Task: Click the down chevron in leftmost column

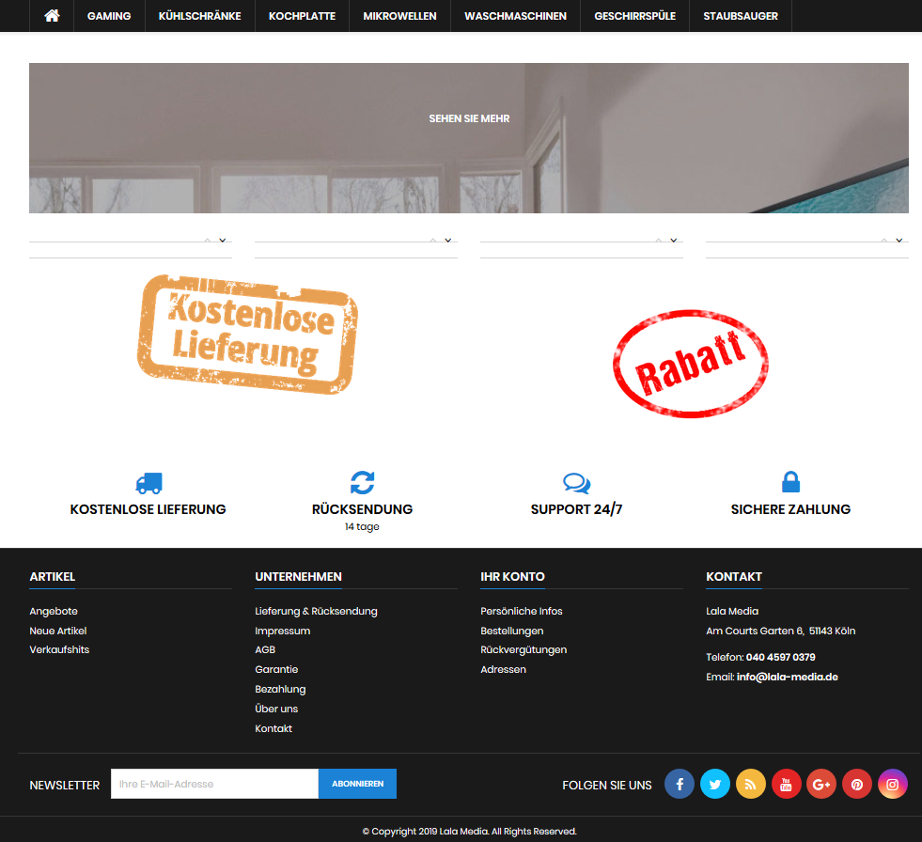Action: tap(223, 241)
